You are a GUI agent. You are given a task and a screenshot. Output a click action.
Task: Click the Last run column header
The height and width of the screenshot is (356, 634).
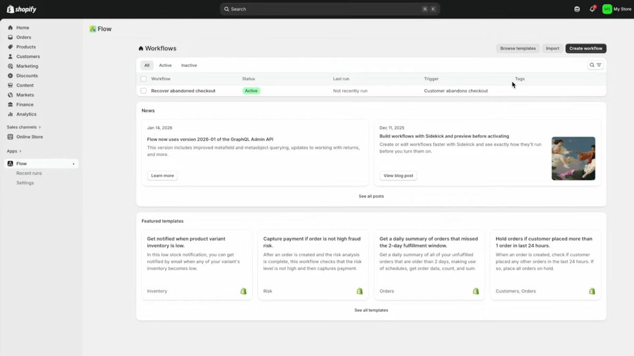341,79
